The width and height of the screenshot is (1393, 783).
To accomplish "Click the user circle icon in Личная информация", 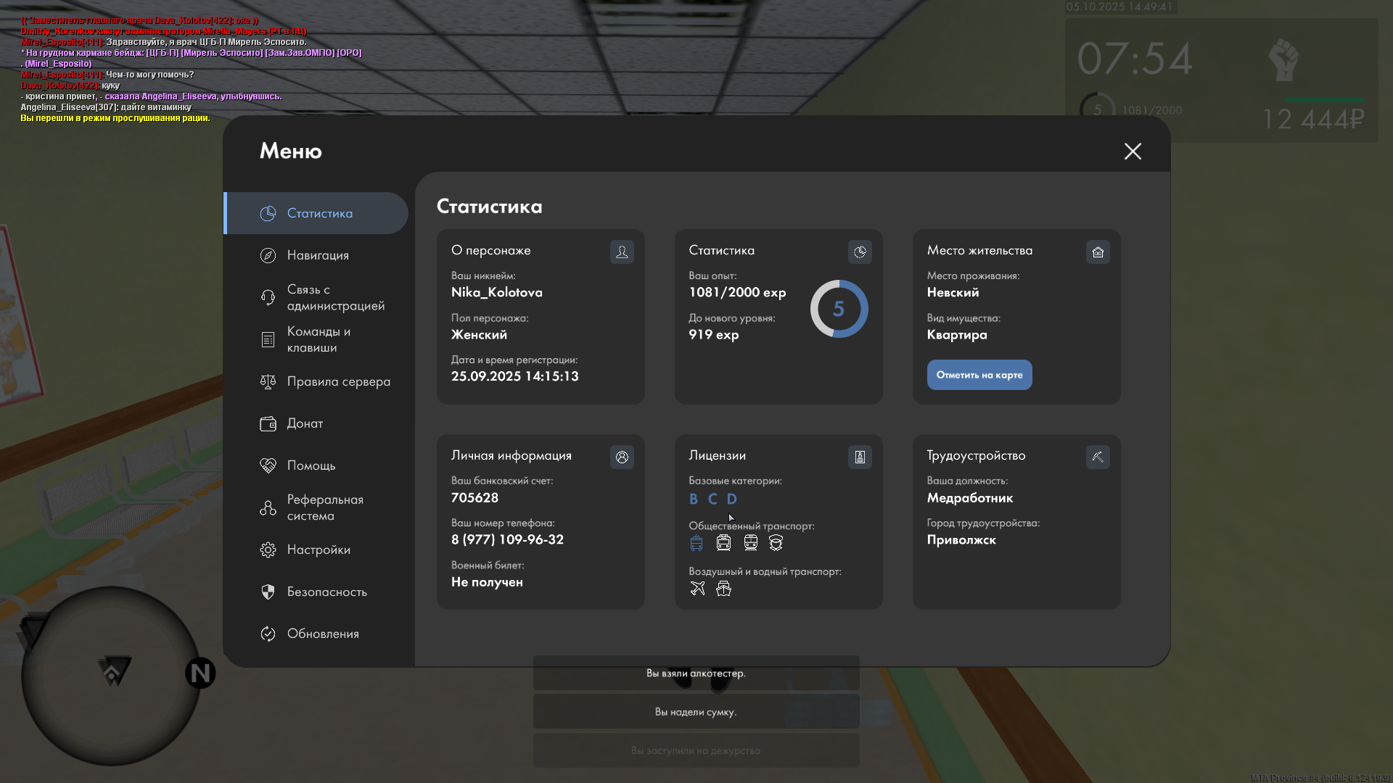I will [622, 457].
